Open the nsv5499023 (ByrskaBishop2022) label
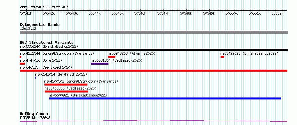 249,53
